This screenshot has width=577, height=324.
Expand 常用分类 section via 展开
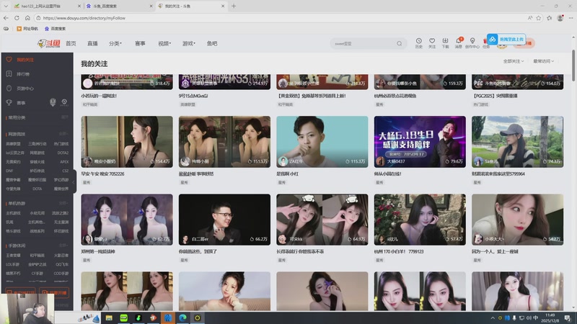click(x=65, y=117)
